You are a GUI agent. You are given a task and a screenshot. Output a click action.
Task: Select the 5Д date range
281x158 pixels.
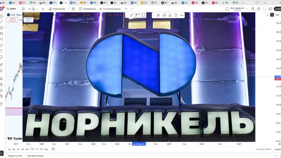pos(14,149)
